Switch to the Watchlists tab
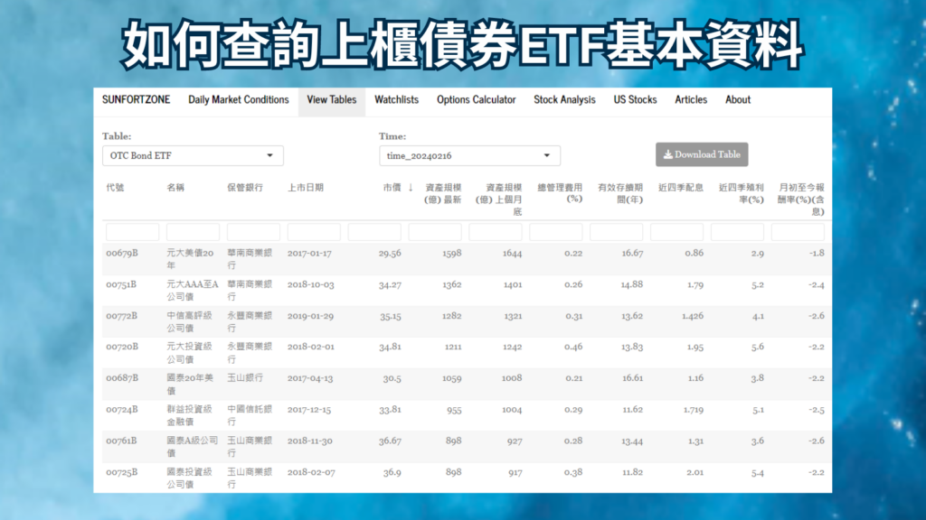926x520 pixels. [x=396, y=100]
